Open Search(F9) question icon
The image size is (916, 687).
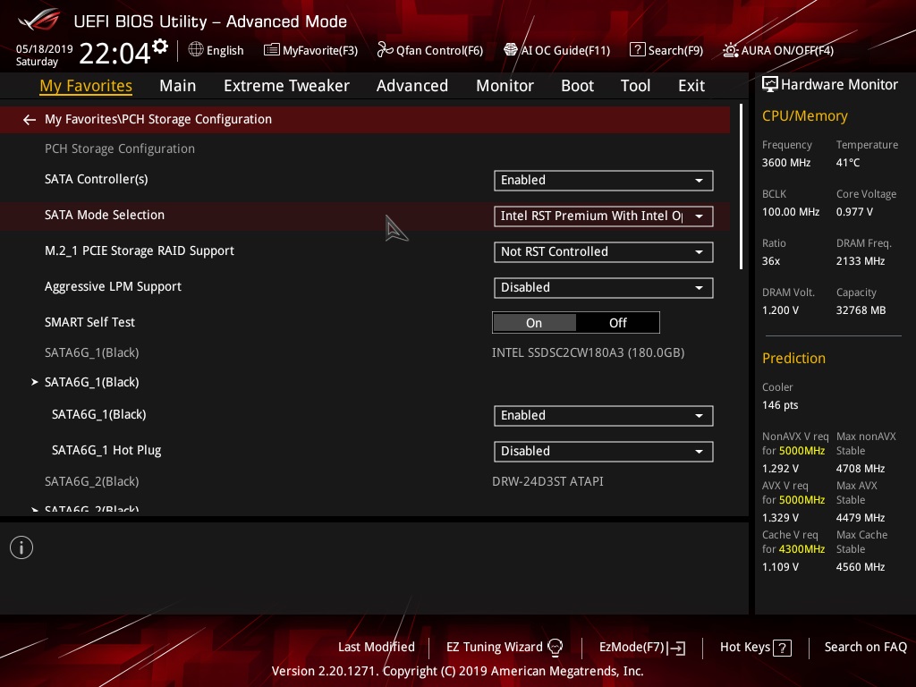(x=637, y=50)
